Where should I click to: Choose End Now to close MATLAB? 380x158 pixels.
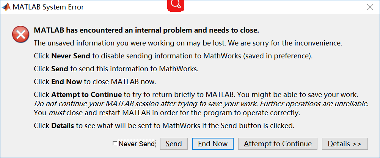[213, 144]
